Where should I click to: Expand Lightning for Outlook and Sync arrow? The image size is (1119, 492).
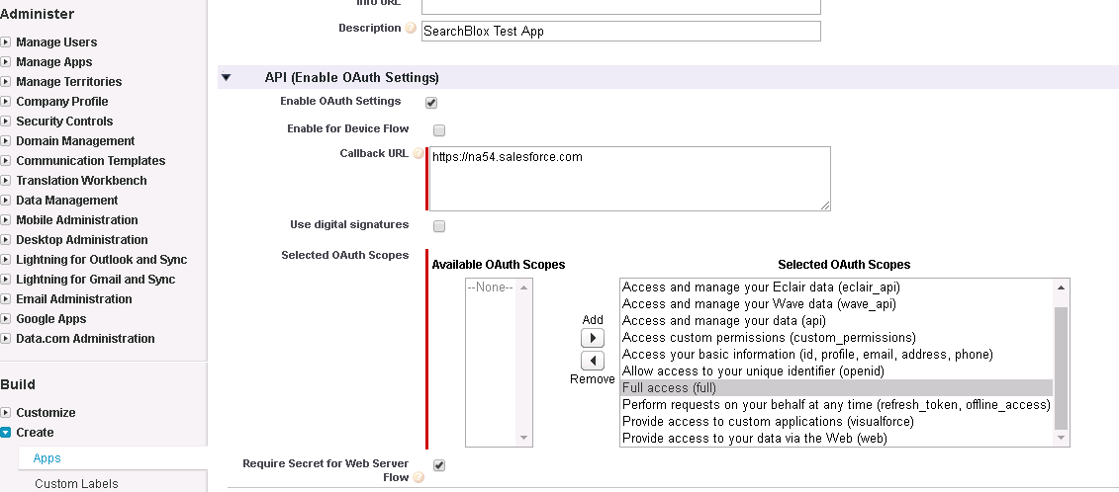click(x=6, y=260)
